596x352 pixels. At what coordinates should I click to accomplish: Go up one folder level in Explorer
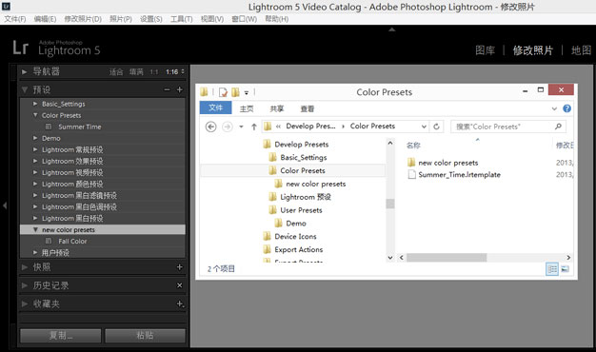click(254, 127)
